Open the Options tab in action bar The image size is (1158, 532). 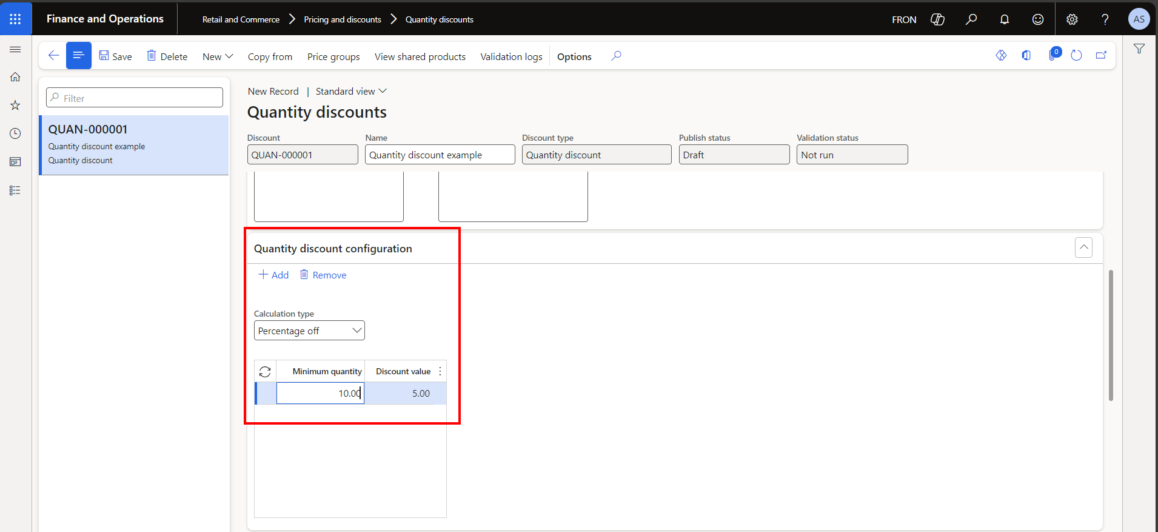click(574, 56)
